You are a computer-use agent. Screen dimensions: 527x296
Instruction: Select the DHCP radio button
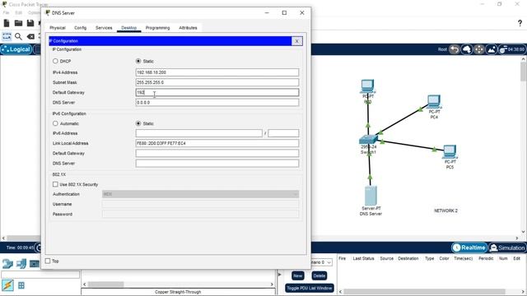[x=55, y=61]
